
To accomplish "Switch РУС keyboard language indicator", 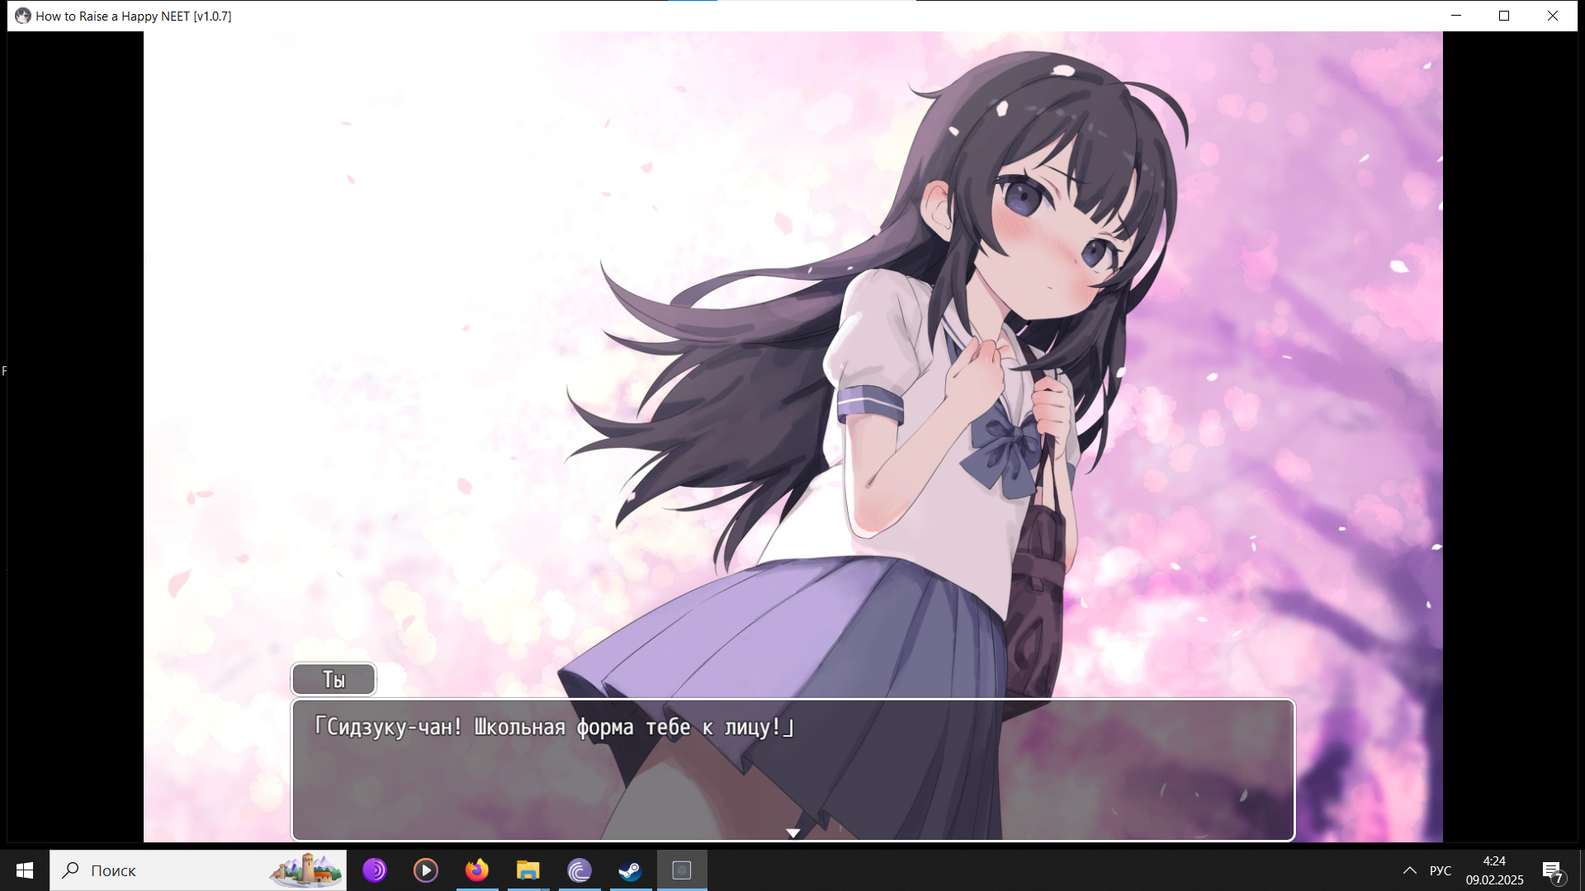I will coord(1441,870).
